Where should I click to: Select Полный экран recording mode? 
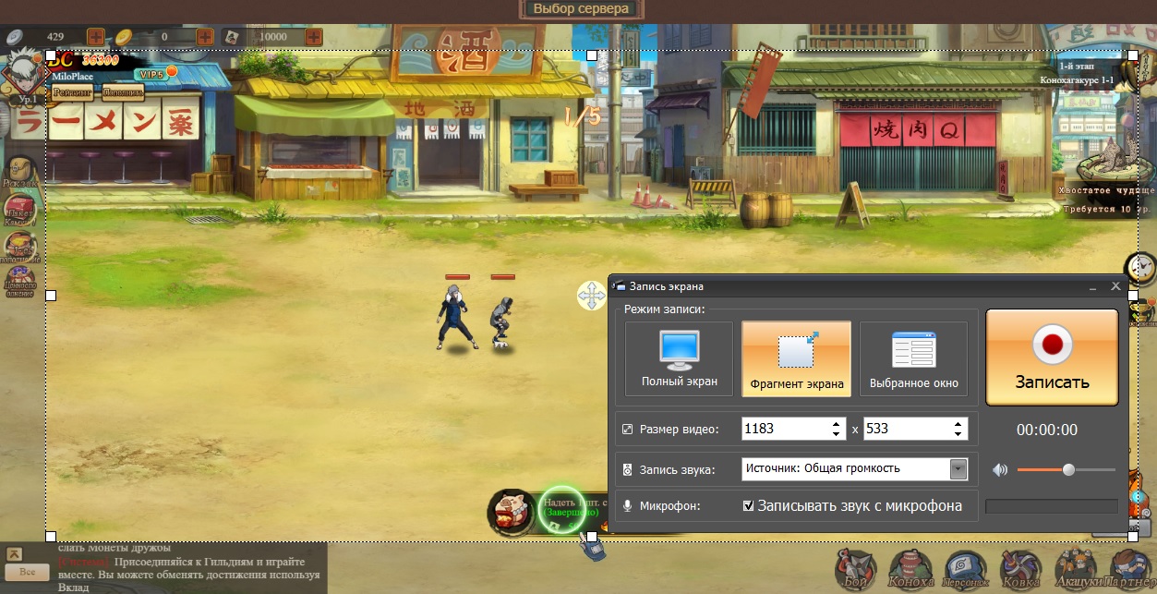pyautogui.click(x=679, y=359)
